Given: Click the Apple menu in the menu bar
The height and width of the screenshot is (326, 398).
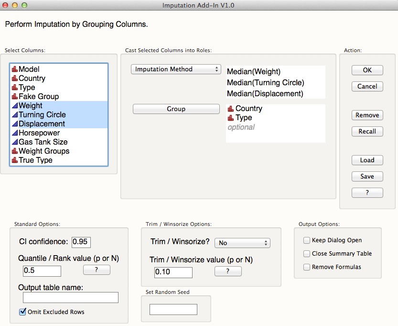Looking at the screenshot, I should click(x=6, y=5).
